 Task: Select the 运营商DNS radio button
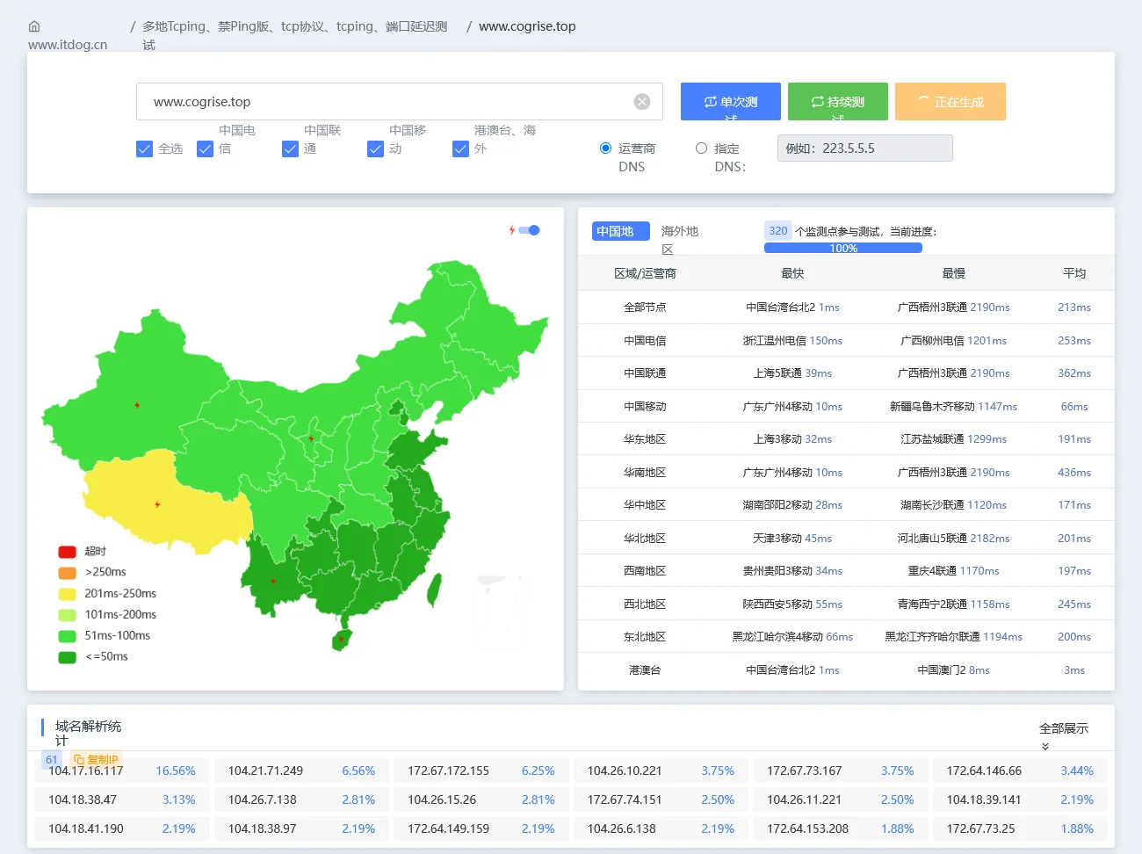click(x=605, y=148)
